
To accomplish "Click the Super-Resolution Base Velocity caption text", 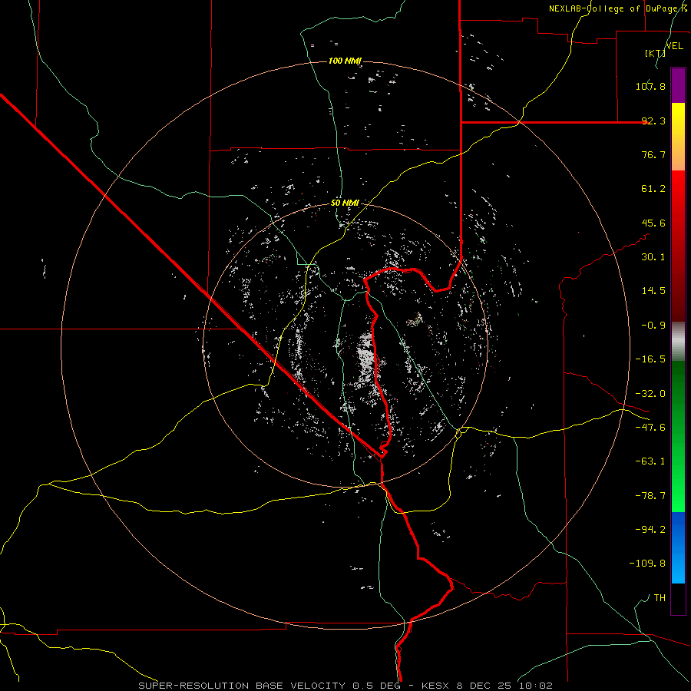I will [x=345, y=686].
